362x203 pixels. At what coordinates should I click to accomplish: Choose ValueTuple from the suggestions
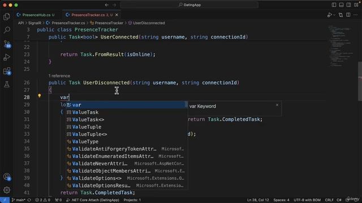click(127, 127)
